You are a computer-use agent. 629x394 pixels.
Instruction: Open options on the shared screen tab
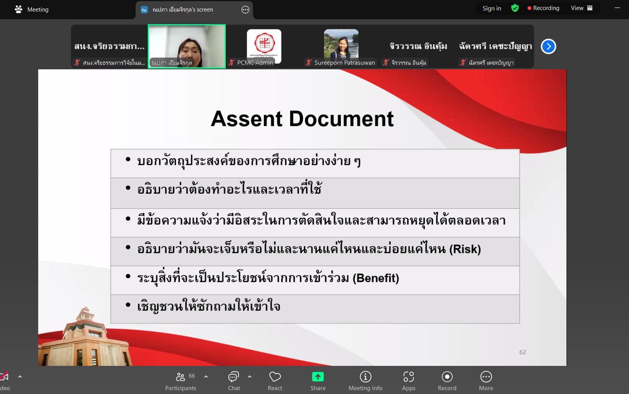[245, 10]
